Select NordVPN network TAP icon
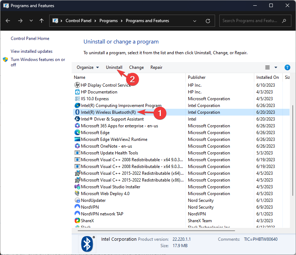Image resolution: width=296 pixels, height=255 pixels. [77, 214]
